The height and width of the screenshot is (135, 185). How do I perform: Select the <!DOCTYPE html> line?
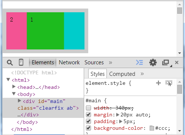(34, 73)
